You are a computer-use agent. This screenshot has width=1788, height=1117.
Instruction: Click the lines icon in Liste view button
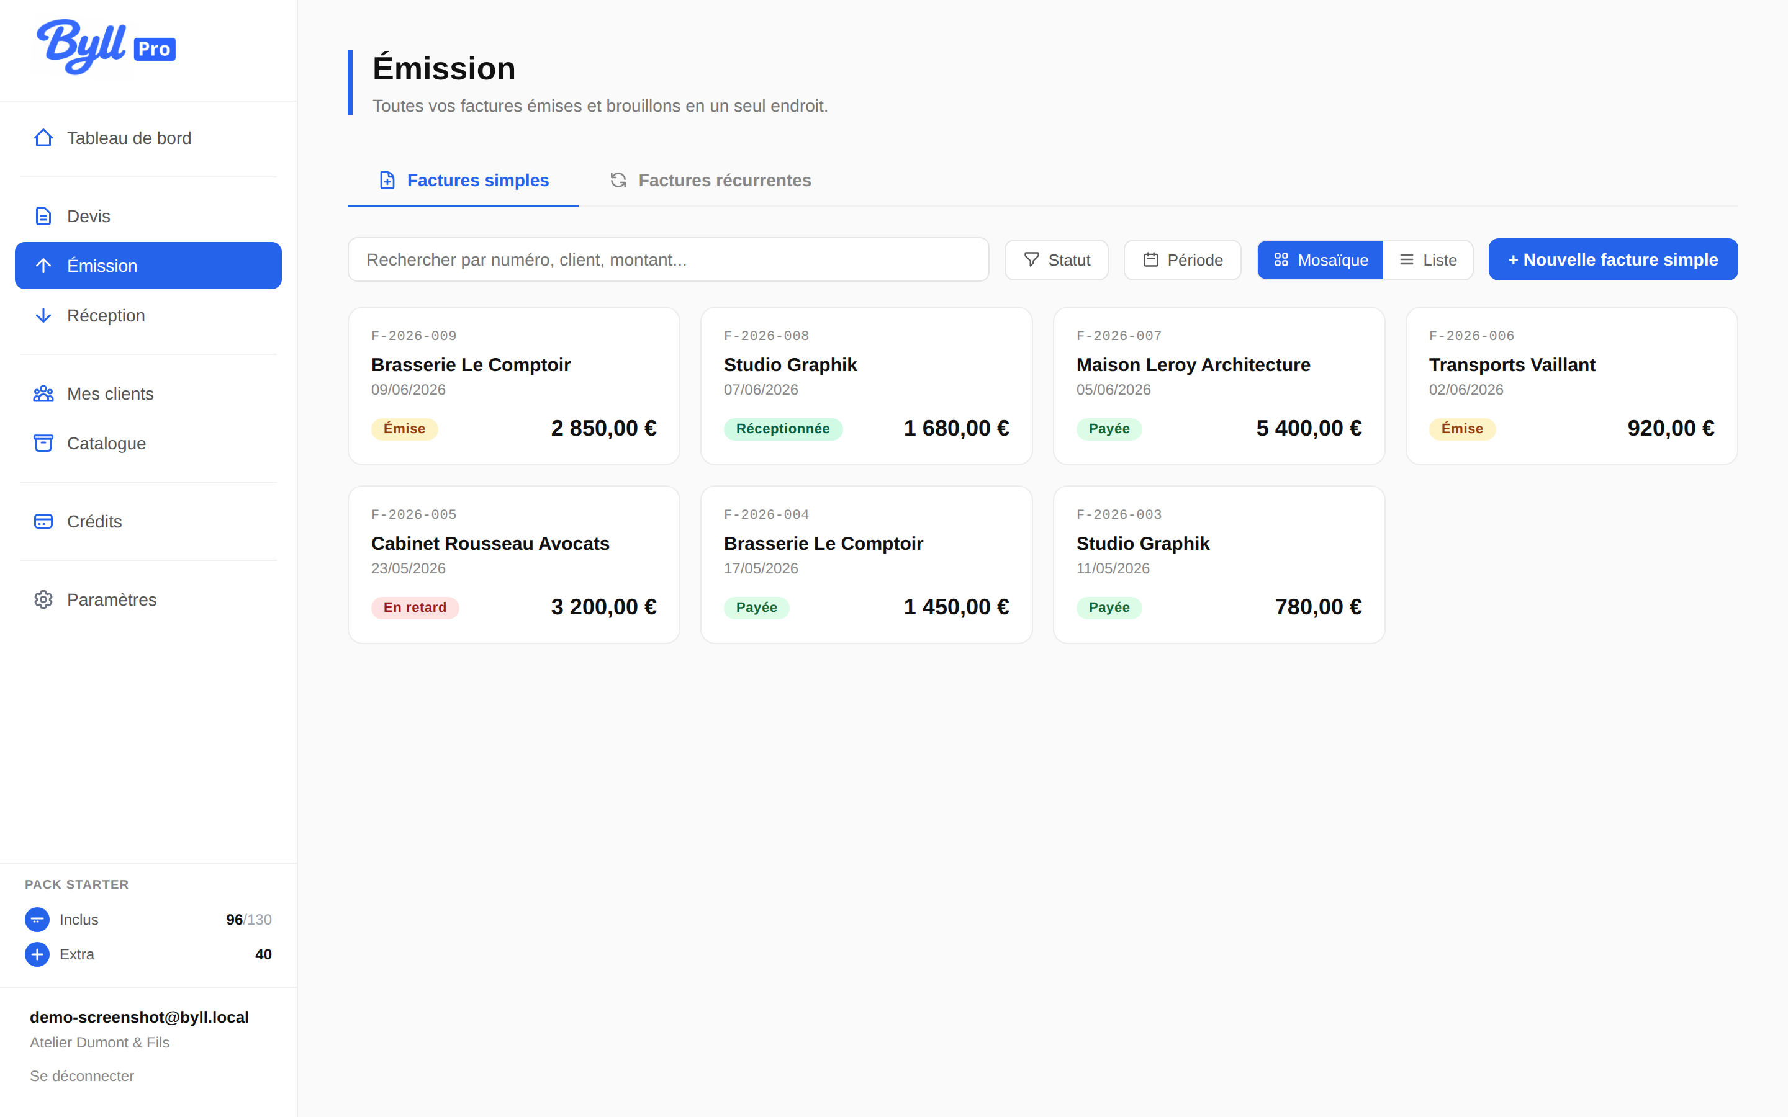tap(1407, 260)
